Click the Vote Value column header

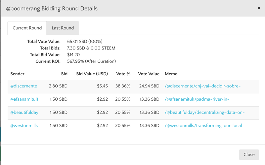[149, 74]
